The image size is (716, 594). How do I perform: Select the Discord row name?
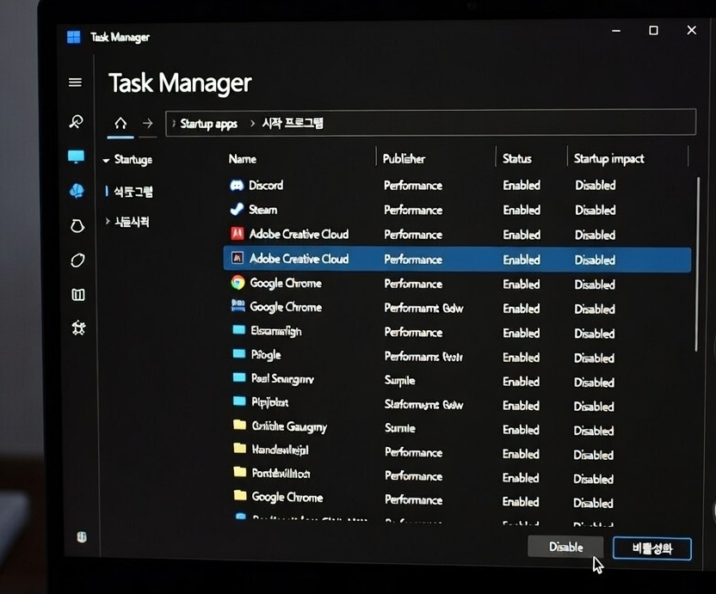266,185
